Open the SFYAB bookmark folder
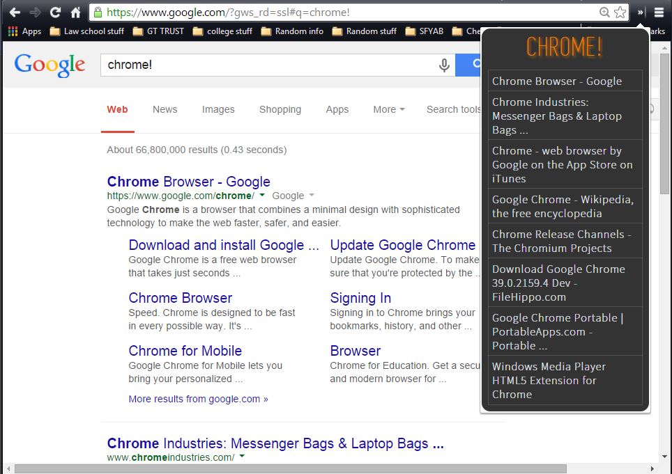Image resolution: width=672 pixels, height=474 pixels. [425, 31]
